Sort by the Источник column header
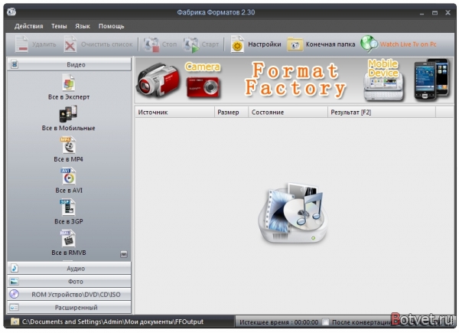 (174, 113)
